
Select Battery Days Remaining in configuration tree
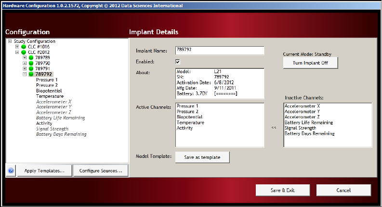[x=61, y=134]
